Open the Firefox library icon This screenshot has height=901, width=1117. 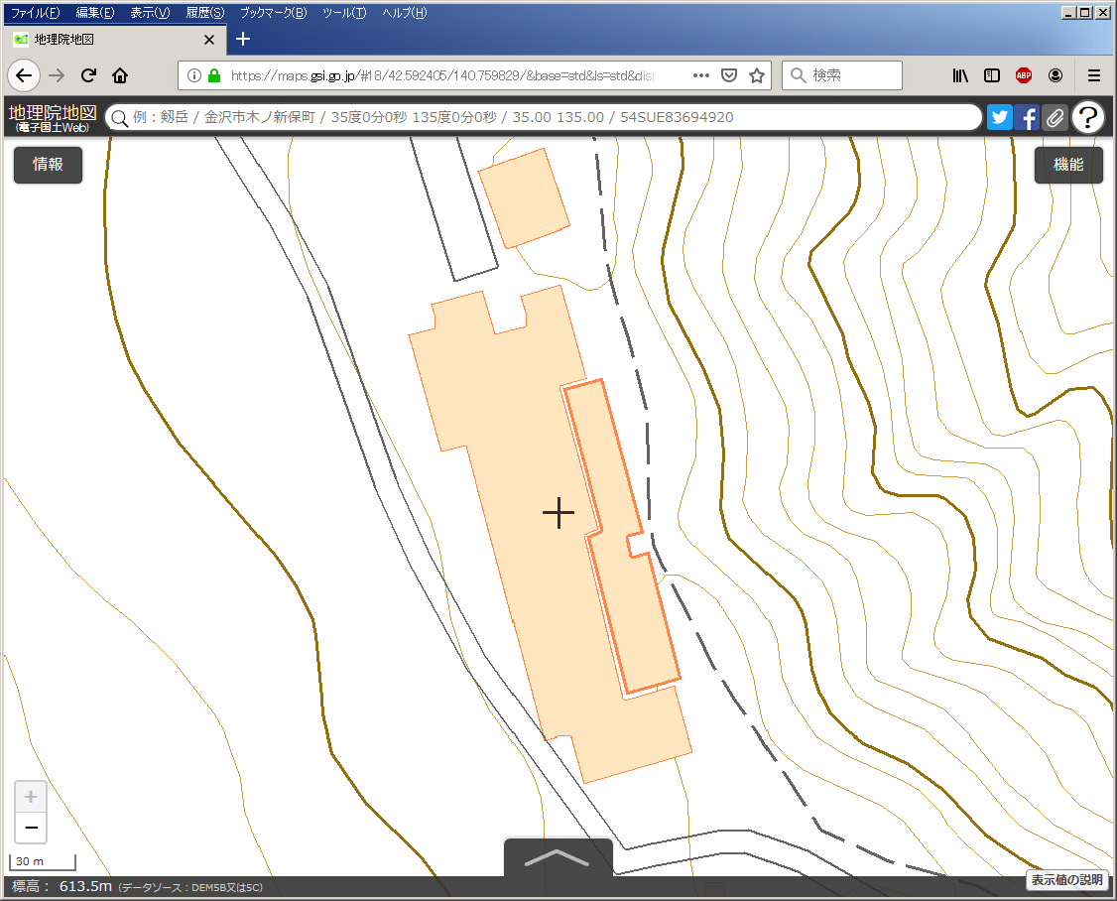[x=960, y=75]
